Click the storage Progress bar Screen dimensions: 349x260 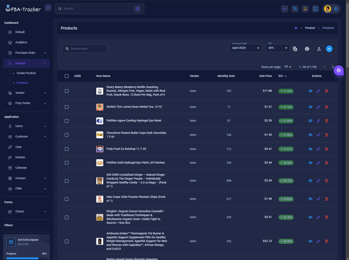[26, 258]
